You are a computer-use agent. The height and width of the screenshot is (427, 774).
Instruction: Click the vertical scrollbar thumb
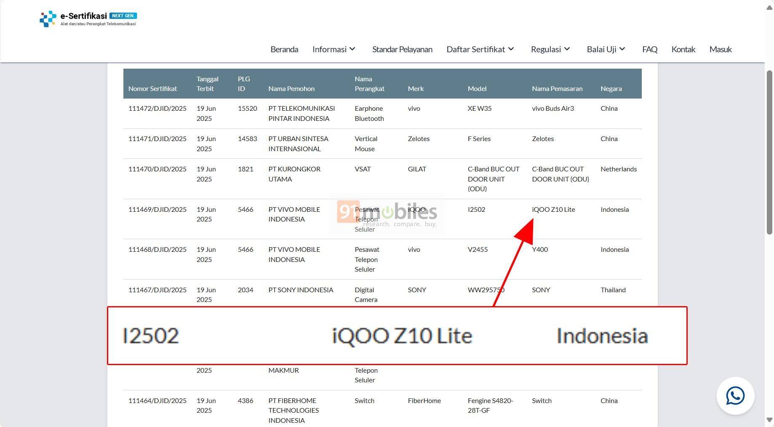click(769, 152)
